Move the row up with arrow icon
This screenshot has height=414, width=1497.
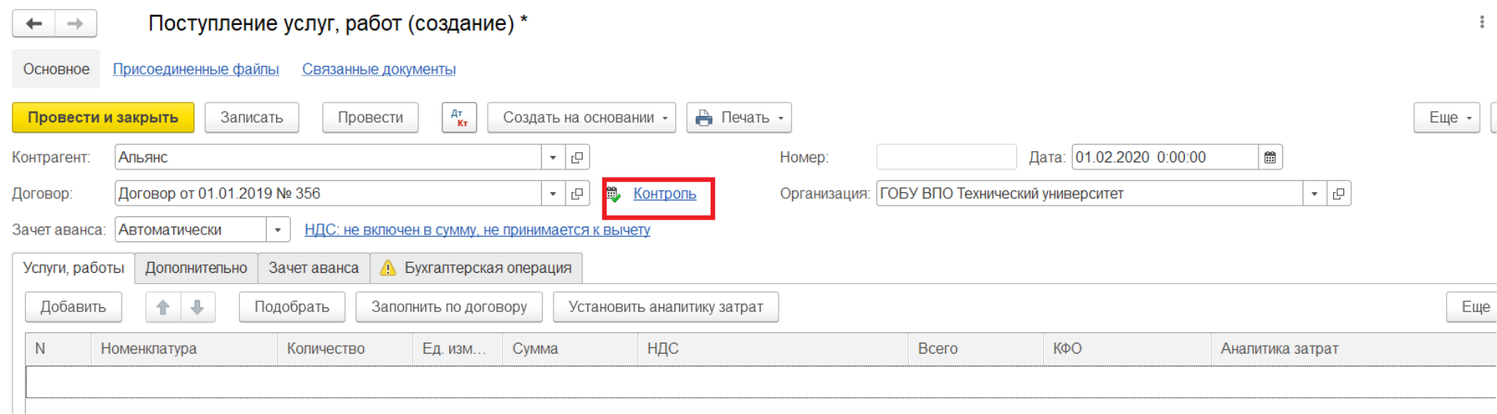163,307
